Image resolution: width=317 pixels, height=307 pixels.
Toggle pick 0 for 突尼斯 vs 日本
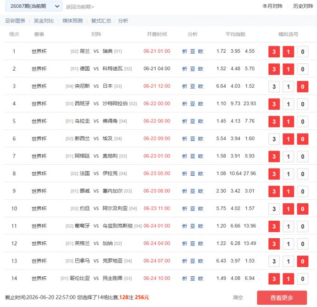(x=303, y=87)
